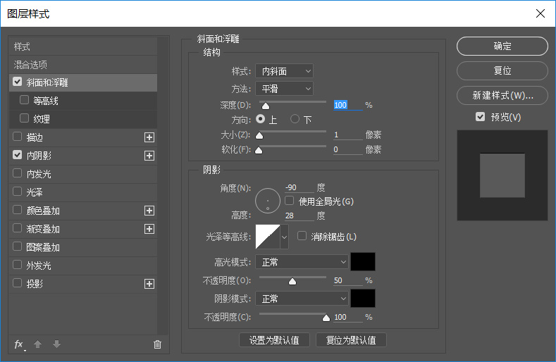Open the 方法 dropdown showing 平滑
This screenshot has width=556, height=362.
tap(284, 89)
